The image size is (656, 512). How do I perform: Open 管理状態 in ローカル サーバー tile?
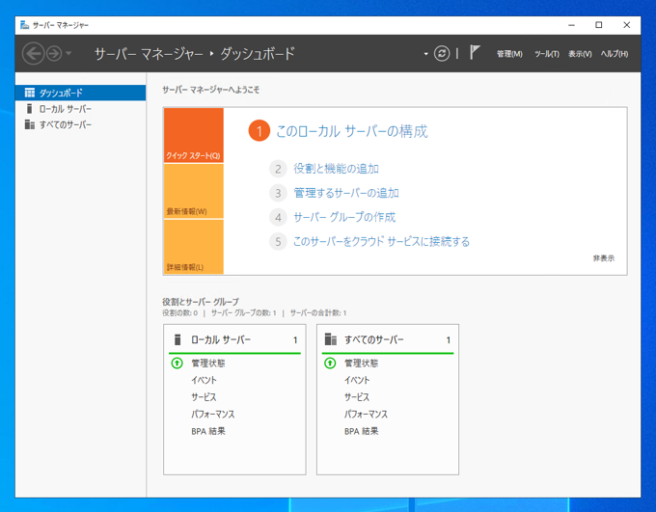coord(208,364)
